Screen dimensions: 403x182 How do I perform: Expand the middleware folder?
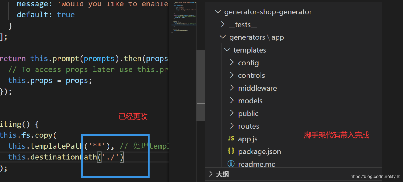tap(232, 88)
